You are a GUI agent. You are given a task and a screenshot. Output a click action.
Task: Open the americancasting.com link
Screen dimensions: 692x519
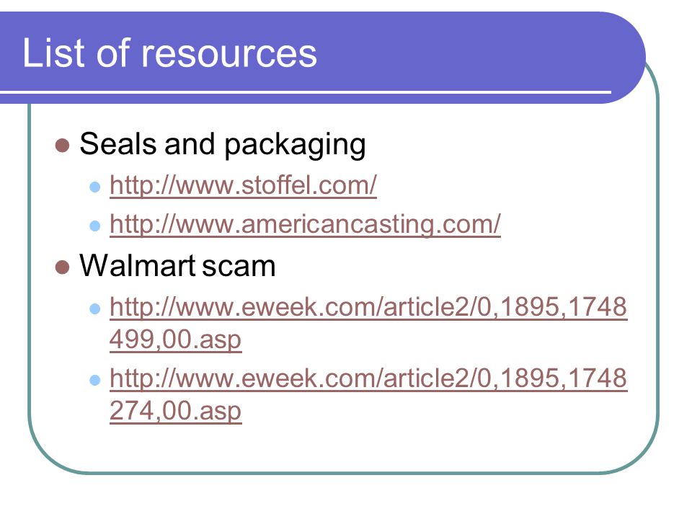click(x=305, y=224)
